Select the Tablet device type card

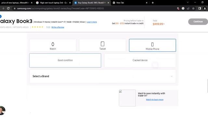click(103, 45)
